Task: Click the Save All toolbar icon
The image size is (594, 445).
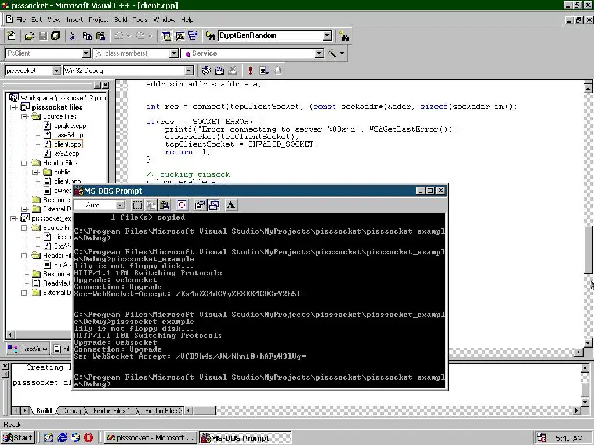Action: [x=56, y=36]
